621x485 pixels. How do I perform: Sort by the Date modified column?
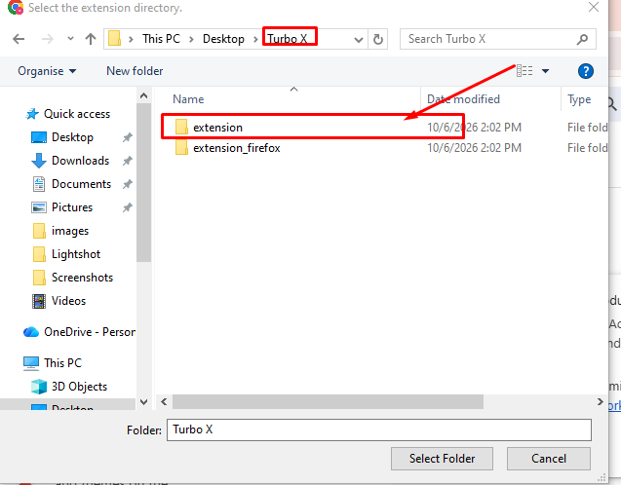click(x=463, y=99)
